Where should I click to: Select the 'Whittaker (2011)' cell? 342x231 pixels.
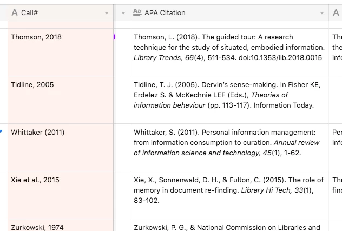pyautogui.click(x=61, y=148)
